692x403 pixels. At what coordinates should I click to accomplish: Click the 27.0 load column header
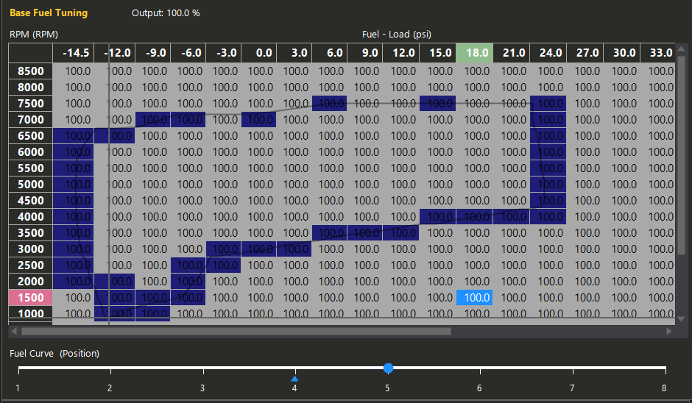click(x=585, y=53)
